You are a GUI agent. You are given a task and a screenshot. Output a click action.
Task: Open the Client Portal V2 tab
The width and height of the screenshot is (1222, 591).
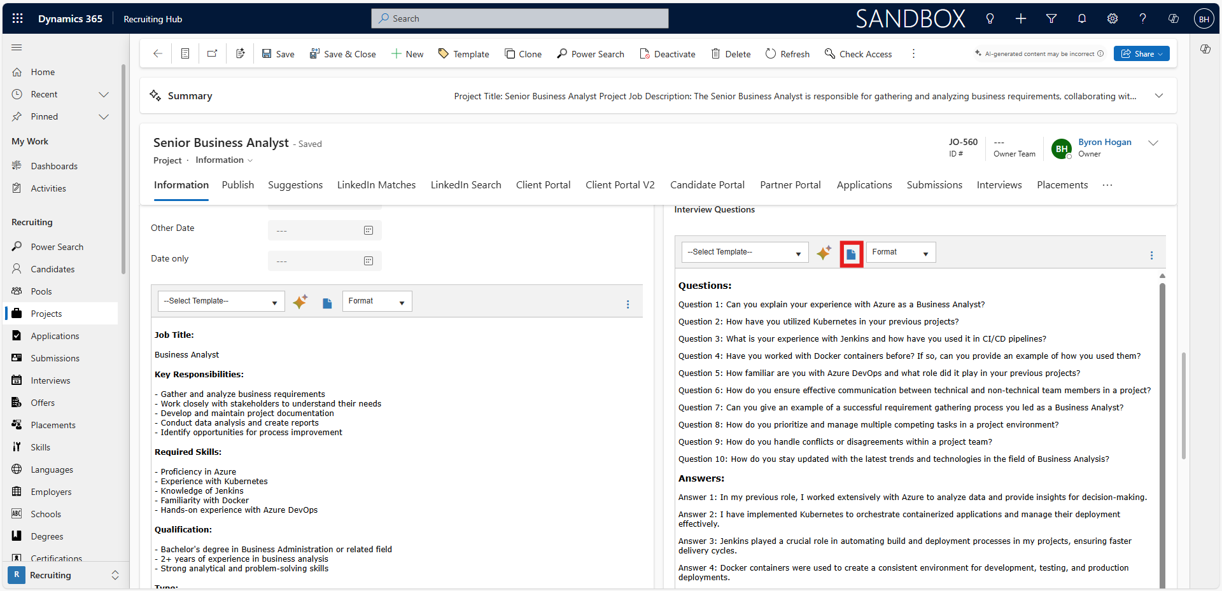pyautogui.click(x=620, y=185)
